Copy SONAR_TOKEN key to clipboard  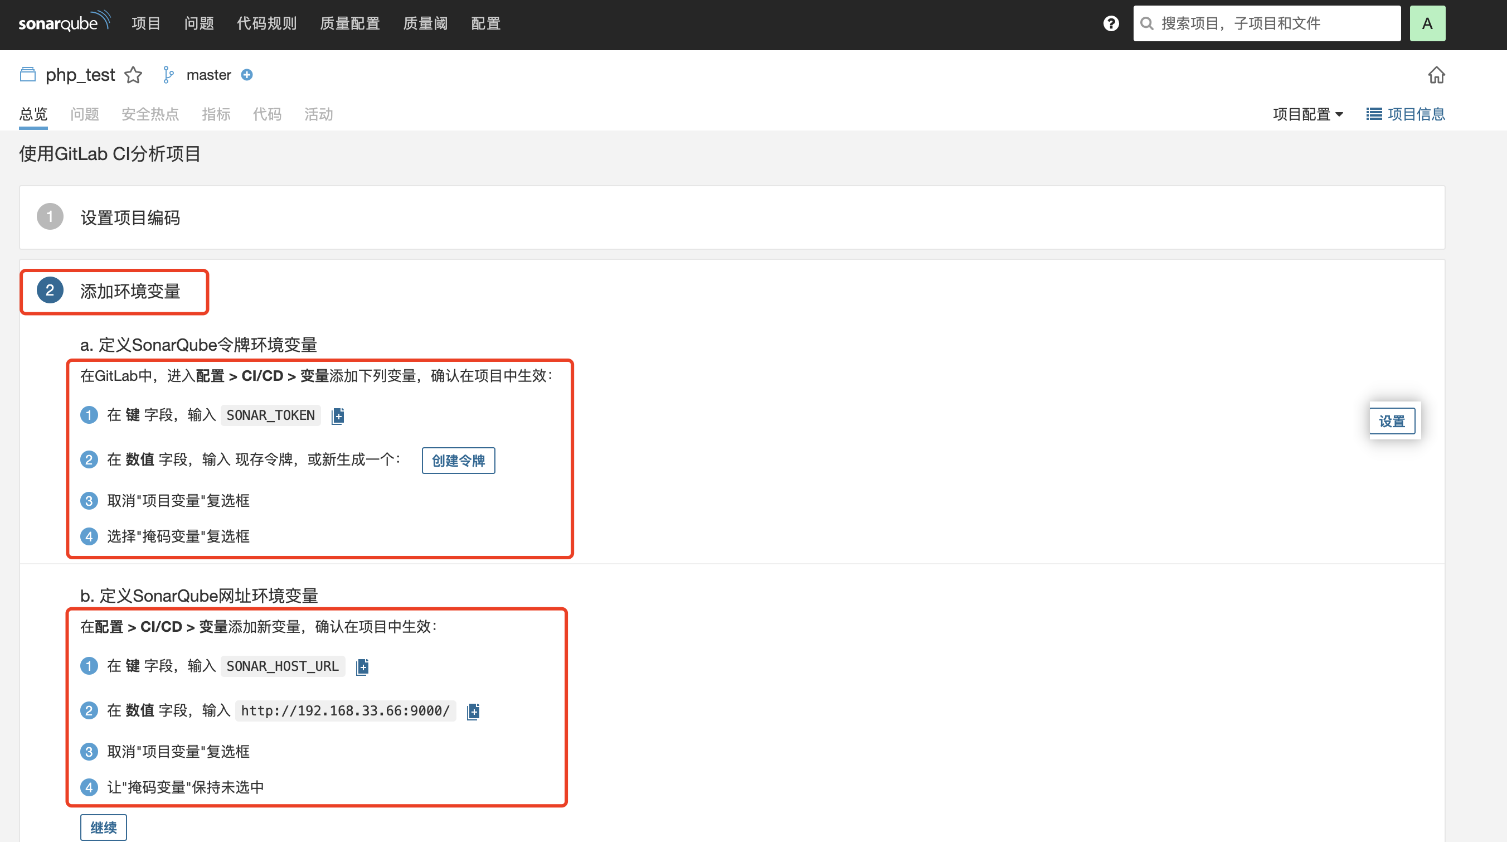point(338,416)
